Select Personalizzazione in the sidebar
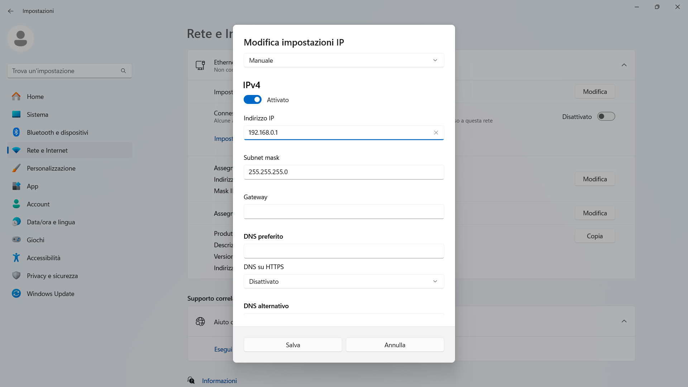Screen dimensions: 688x387 [x=51, y=168]
